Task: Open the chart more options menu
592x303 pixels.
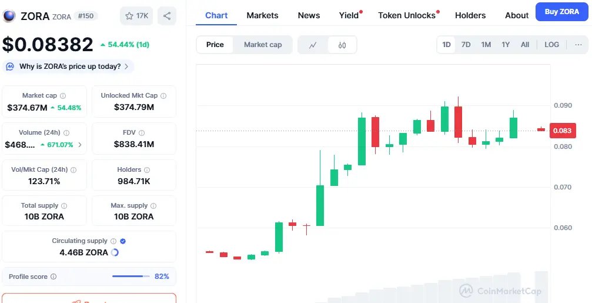Action: pyautogui.click(x=578, y=45)
